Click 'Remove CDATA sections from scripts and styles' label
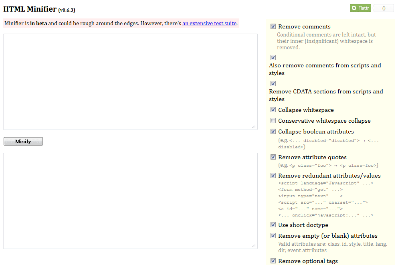This screenshot has width=398, height=265. pyautogui.click(x=326, y=95)
